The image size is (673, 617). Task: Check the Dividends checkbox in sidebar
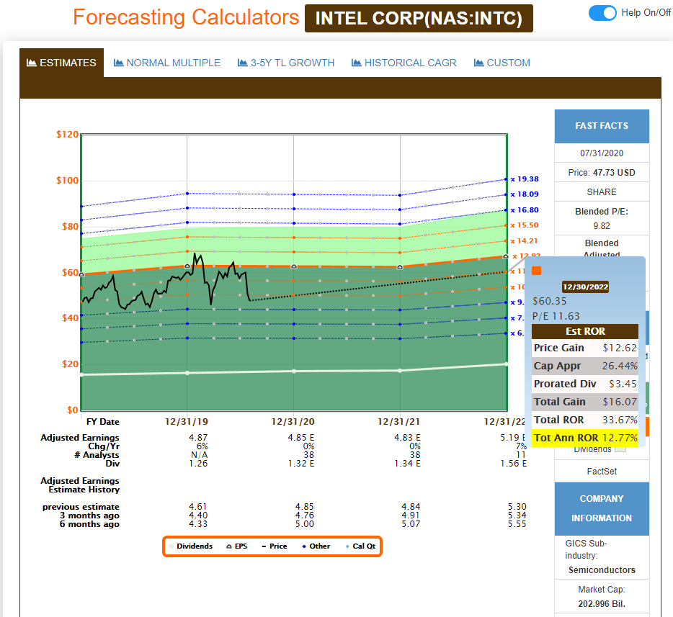point(620,449)
